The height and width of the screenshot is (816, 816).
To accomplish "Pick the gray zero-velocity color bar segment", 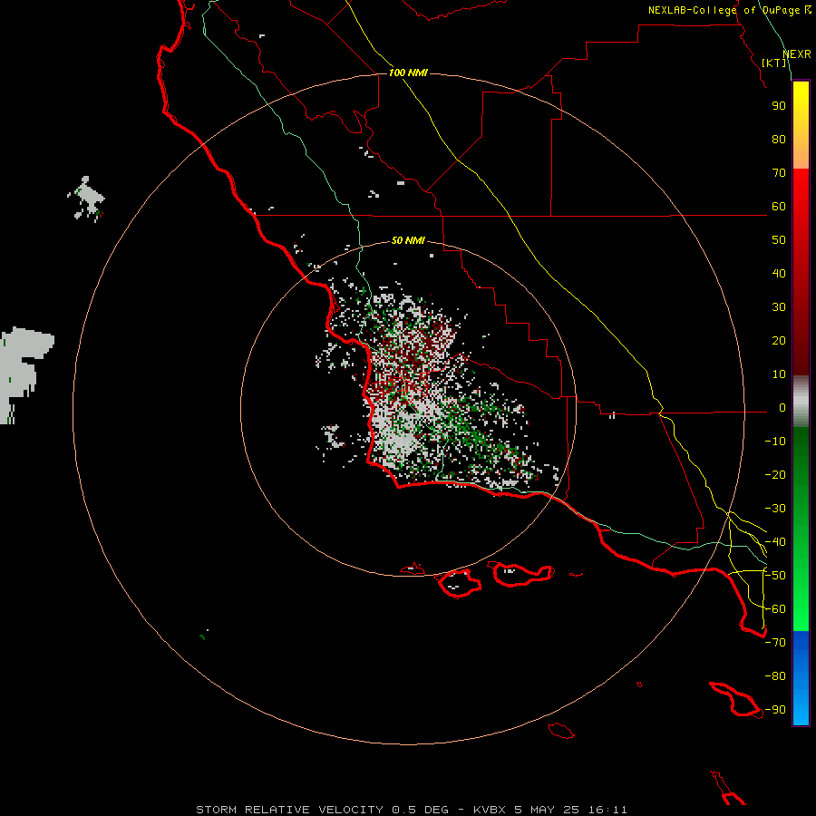I will 801,402.
